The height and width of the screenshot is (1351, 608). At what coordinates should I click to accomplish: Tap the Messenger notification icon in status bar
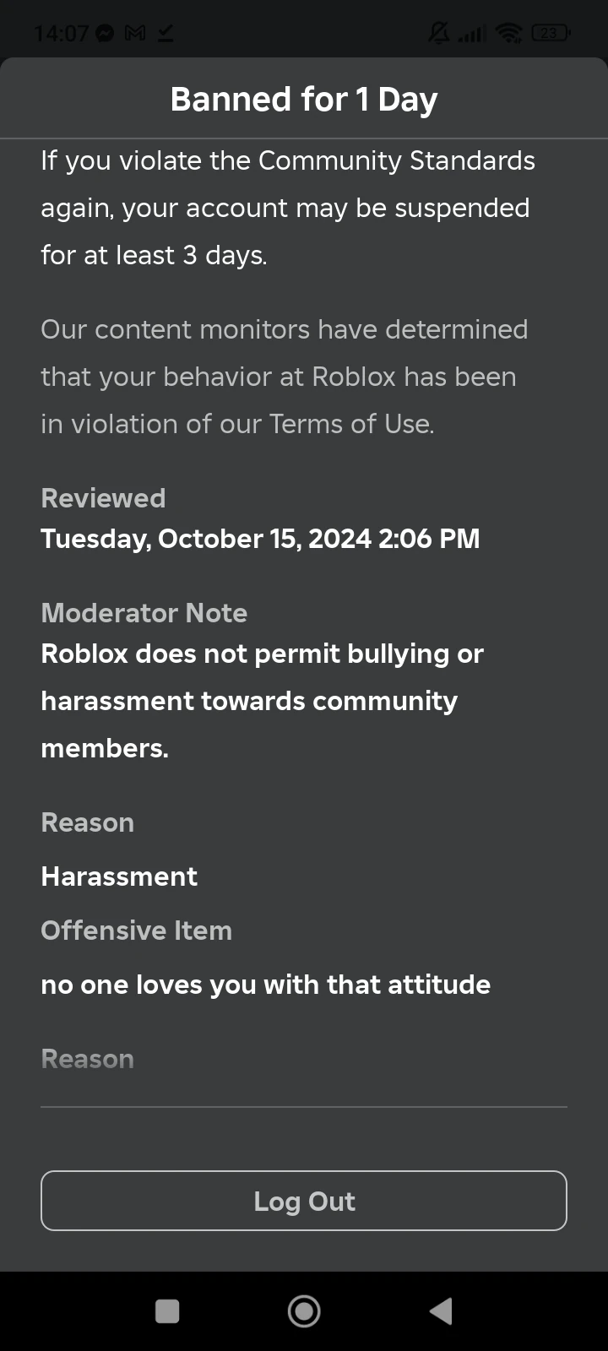pos(106,33)
